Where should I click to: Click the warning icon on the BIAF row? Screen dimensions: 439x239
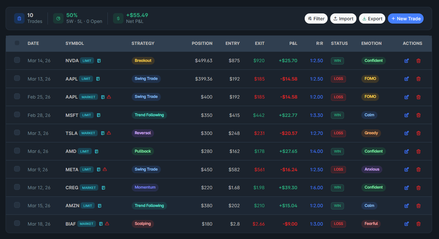click(107, 224)
